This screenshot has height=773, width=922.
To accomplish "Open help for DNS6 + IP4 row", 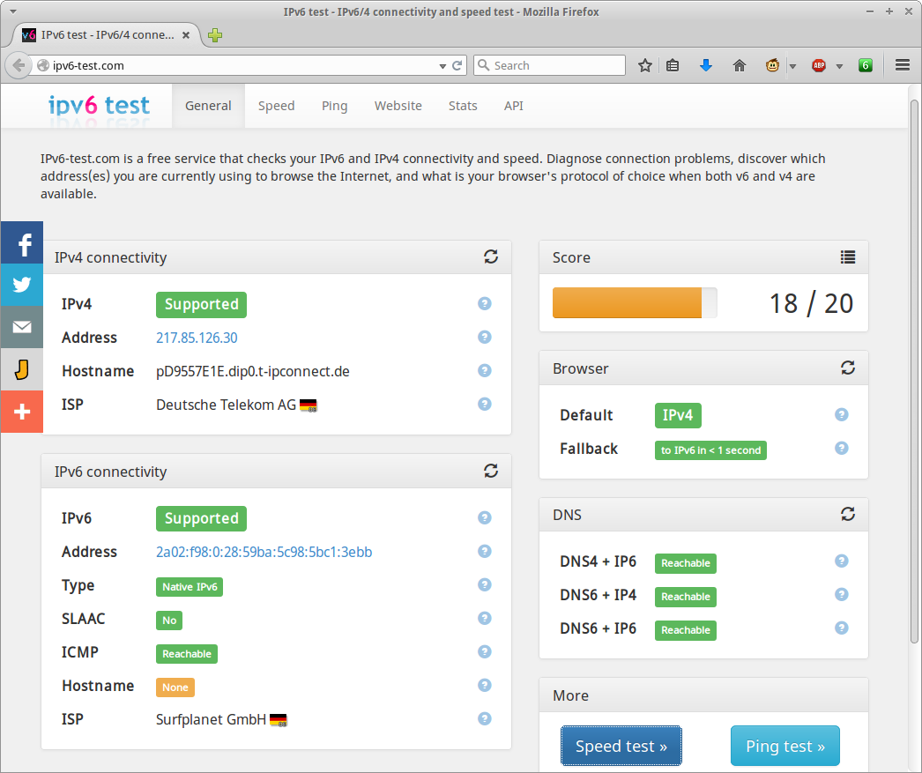I will (842, 594).
